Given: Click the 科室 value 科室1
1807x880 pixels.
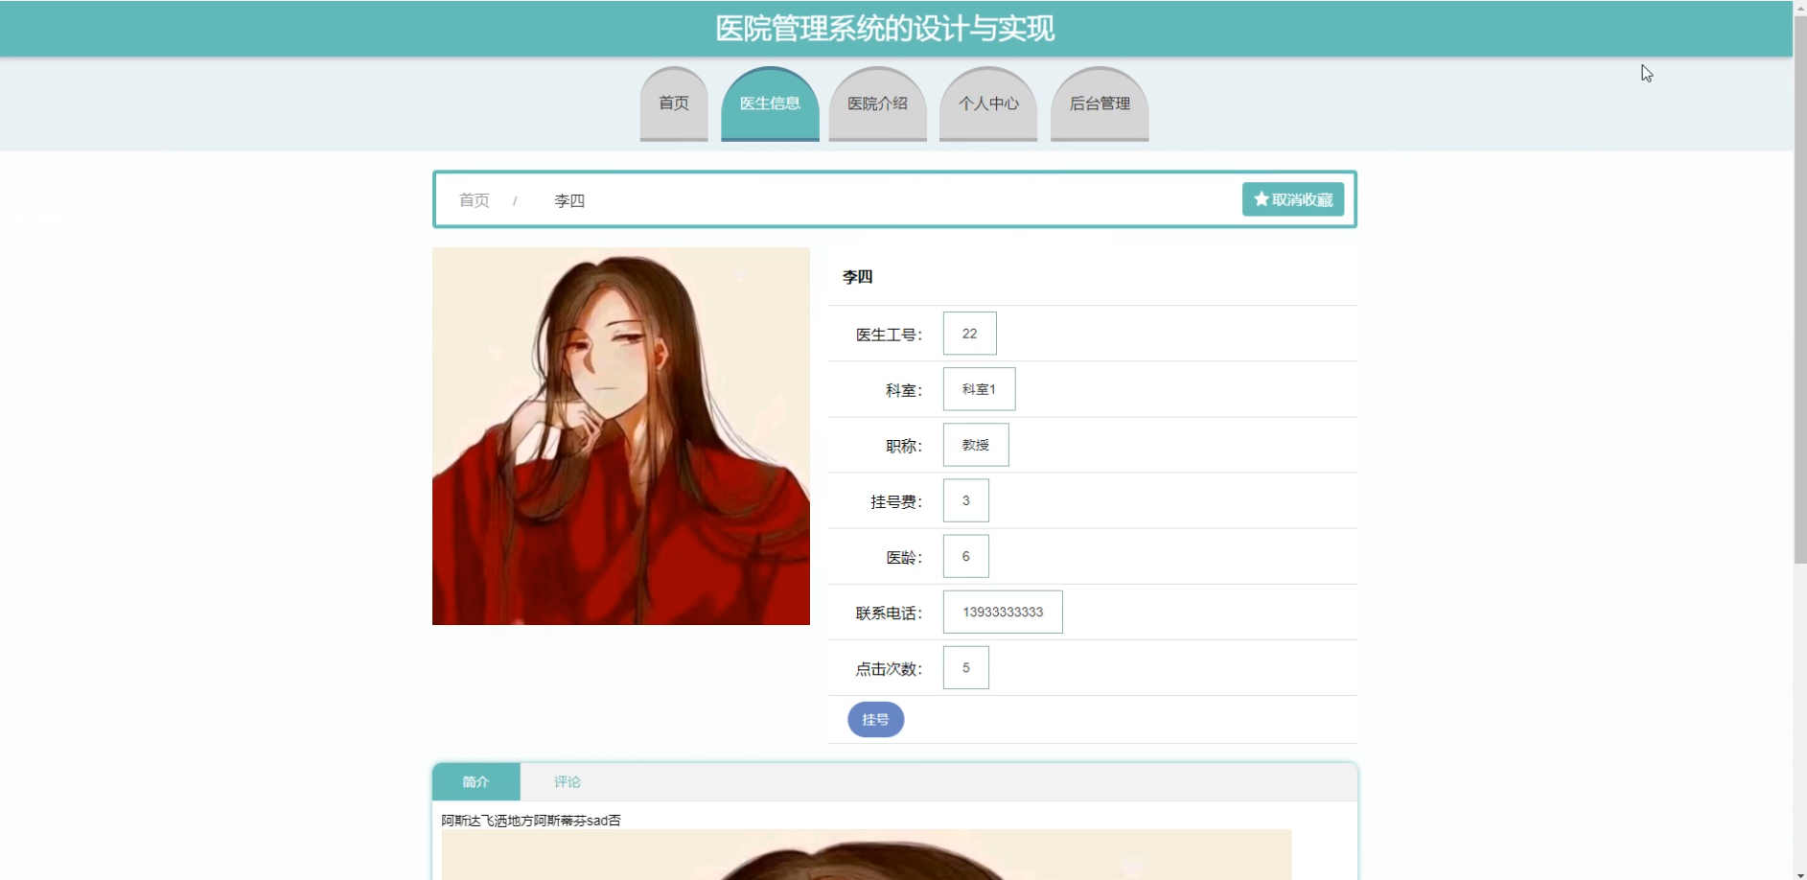Looking at the screenshot, I should click(x=979, y=389).
